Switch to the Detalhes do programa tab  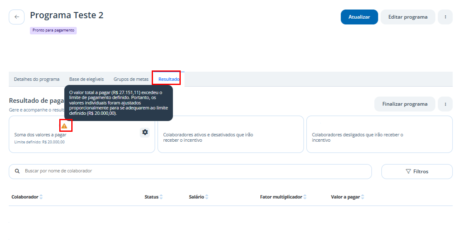pos(36,79)
